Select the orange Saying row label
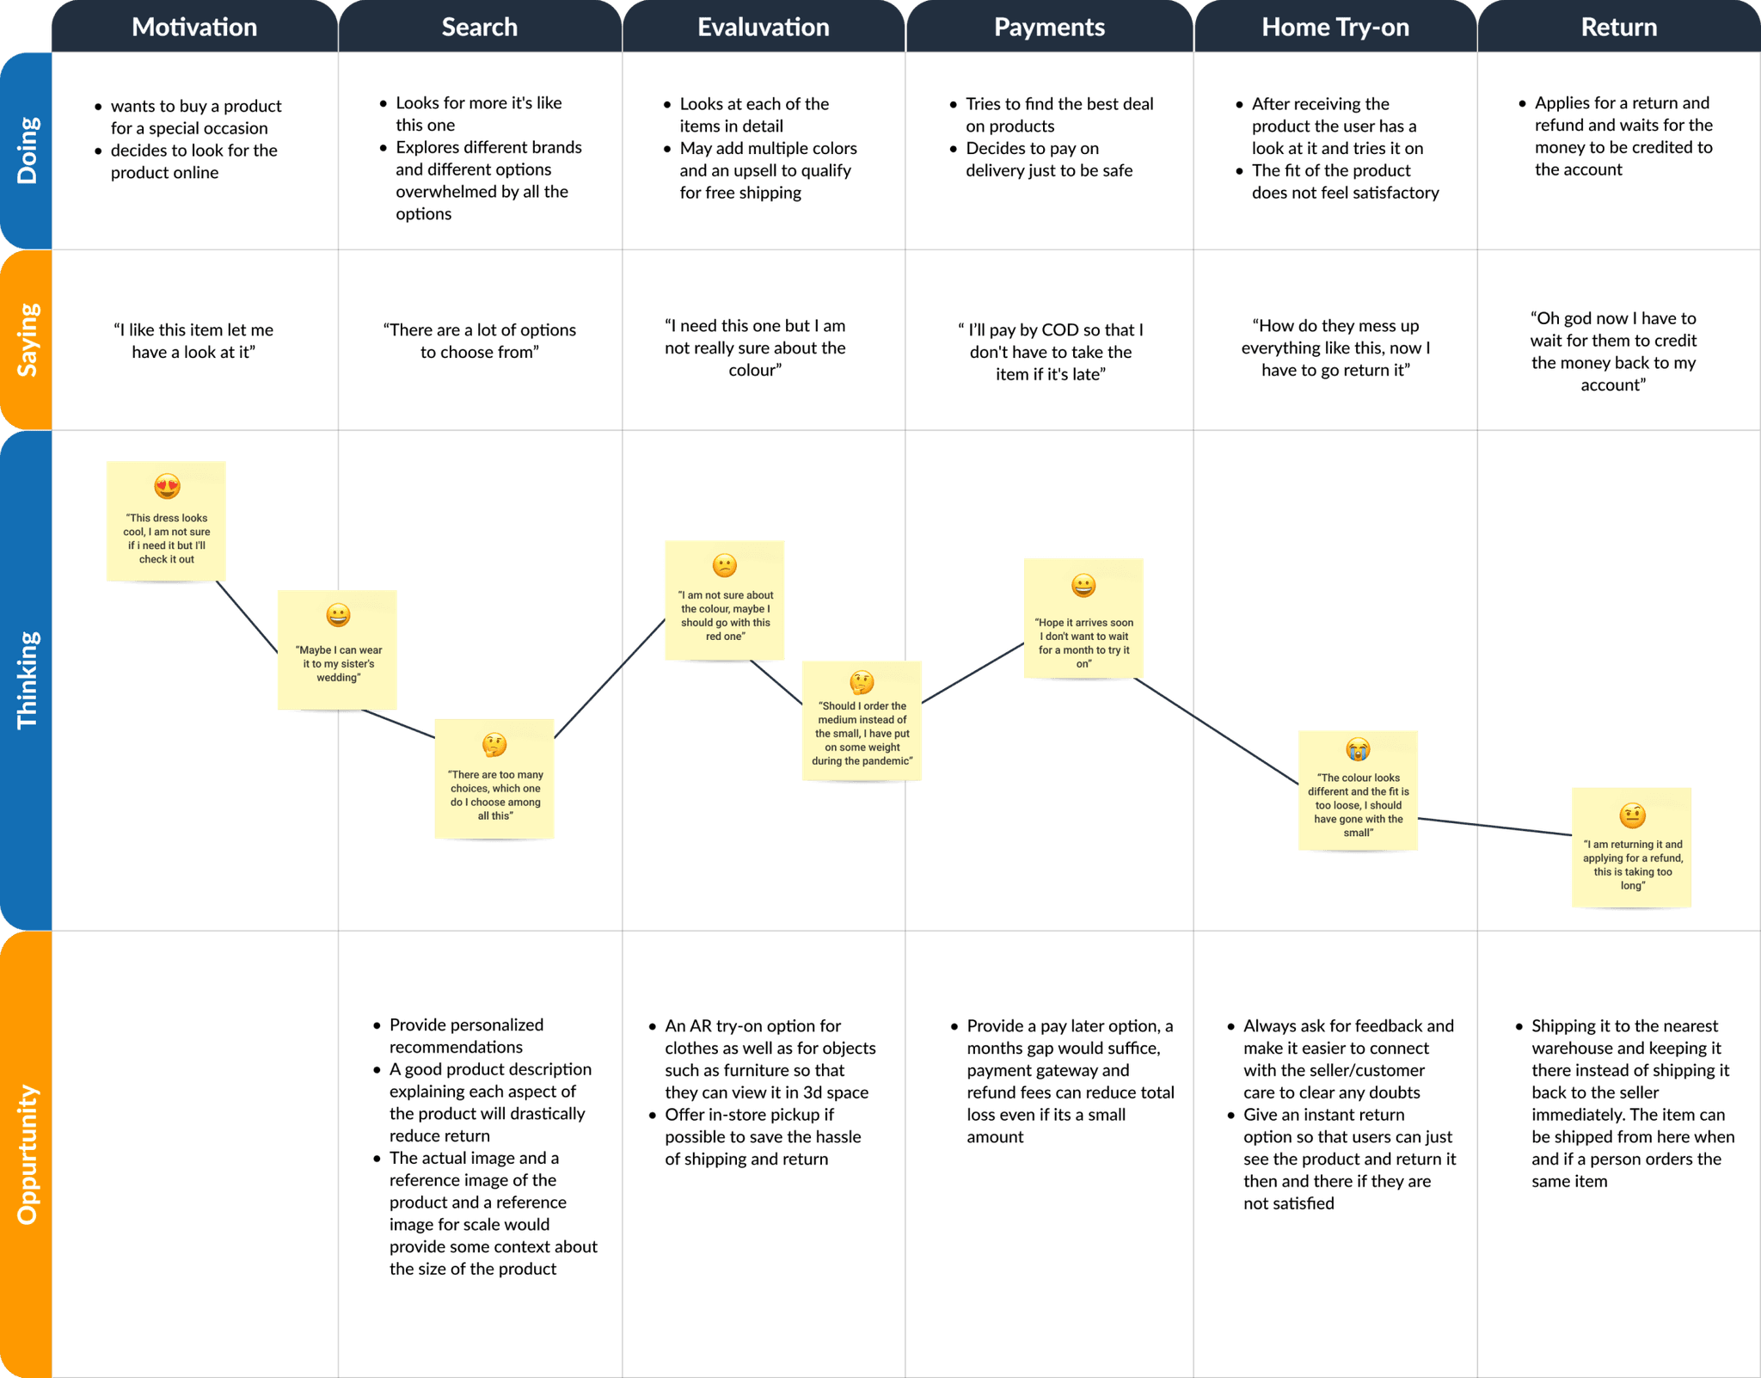Image resolution: width=1761 pixels, height=1378 pixels. point(27,340)
